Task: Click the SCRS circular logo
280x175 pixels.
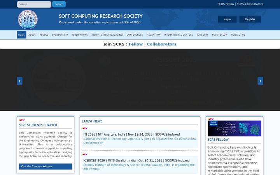Action: [28, 19]
